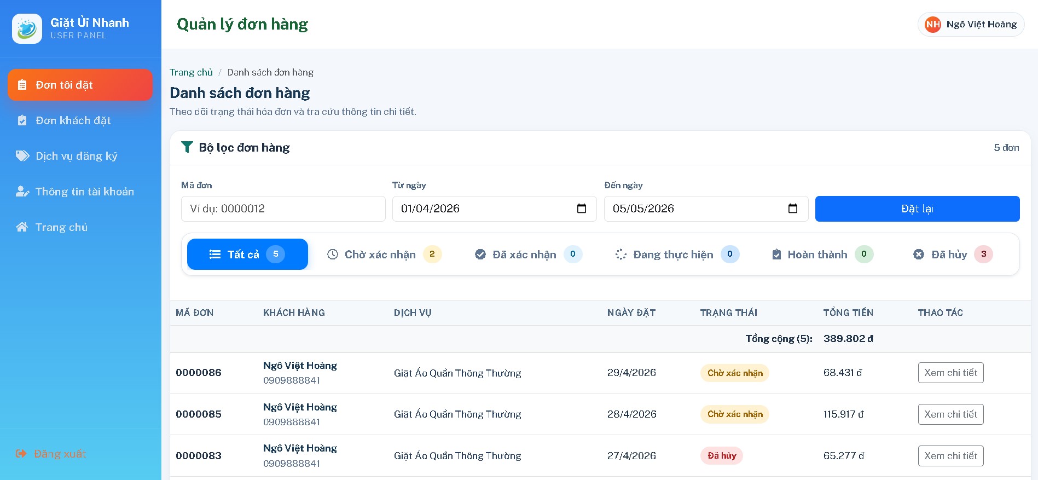
Task: Click the spinner icon on Đang thực hiện tab
Action: tap(621, 255)
